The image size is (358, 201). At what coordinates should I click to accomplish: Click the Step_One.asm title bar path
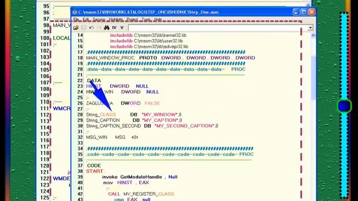[x=148, y=12]
